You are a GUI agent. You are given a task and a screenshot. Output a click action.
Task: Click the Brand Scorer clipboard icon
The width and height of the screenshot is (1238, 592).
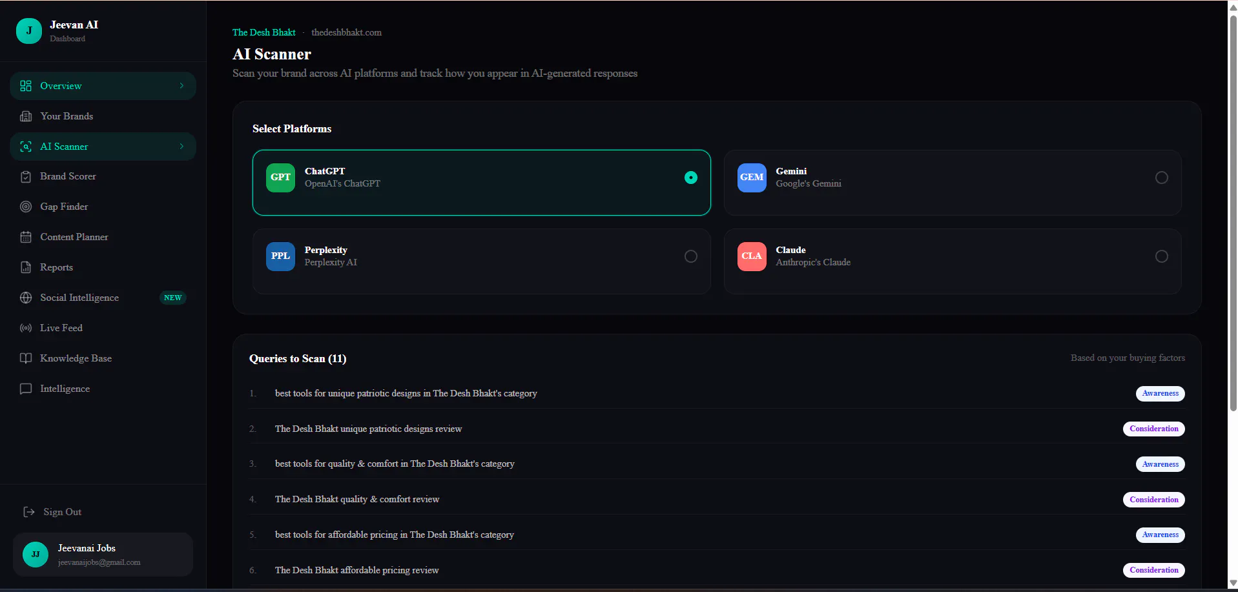[x=26, y=177]
